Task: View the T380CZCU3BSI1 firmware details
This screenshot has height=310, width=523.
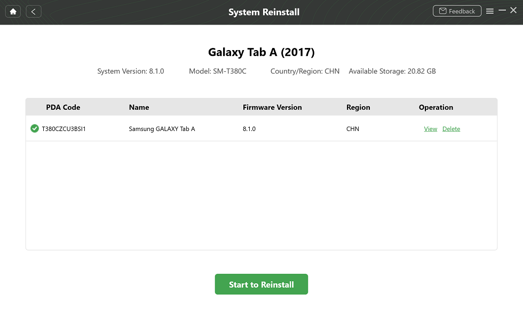Action: click(430, 128)
